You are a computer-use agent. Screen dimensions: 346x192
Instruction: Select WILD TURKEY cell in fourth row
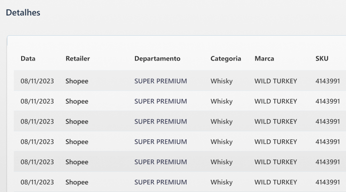275,142
